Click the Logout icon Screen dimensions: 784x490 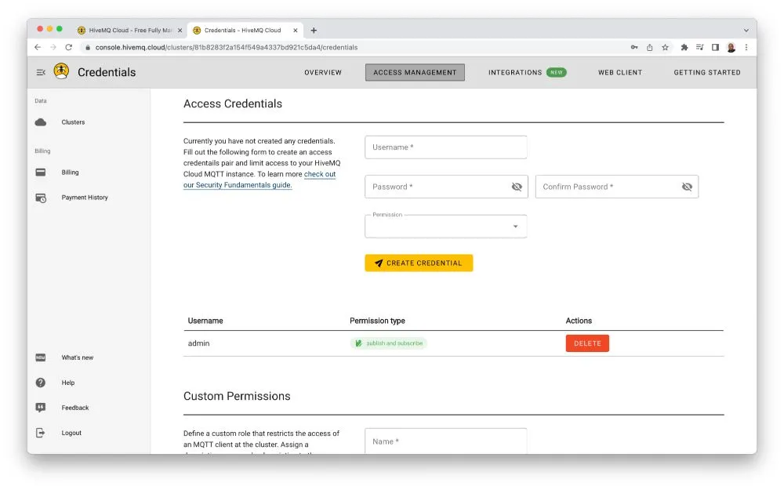[41, 433]
